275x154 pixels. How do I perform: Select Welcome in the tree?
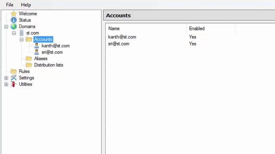28,14
